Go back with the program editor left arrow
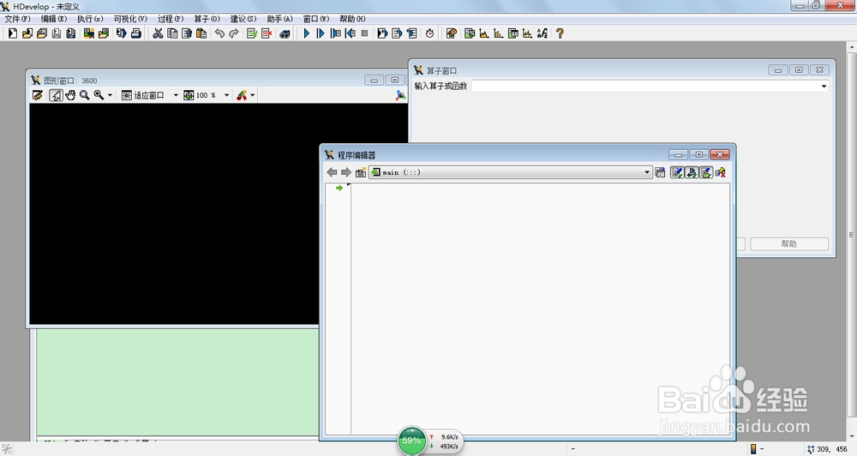Viewport: 857px width, 456px height. click(332, 172)
